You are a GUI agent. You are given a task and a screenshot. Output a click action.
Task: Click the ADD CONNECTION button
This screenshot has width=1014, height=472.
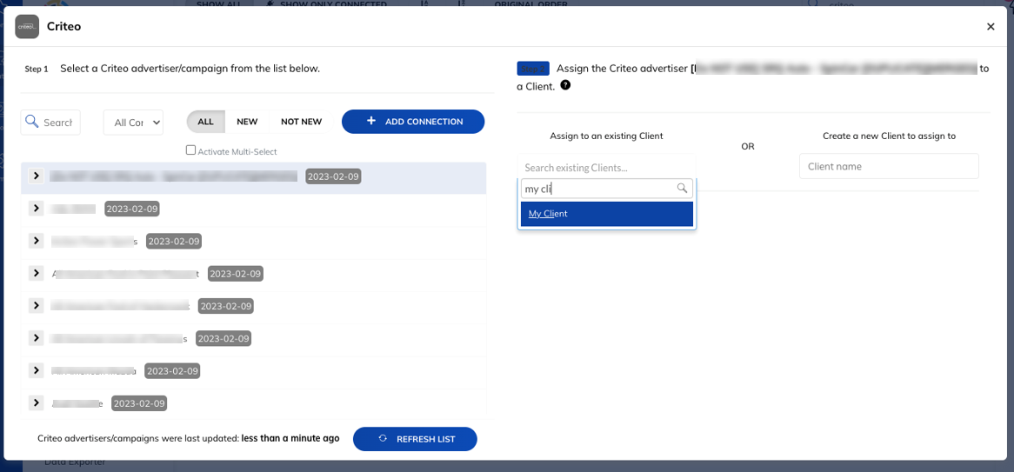pos(413,122)
